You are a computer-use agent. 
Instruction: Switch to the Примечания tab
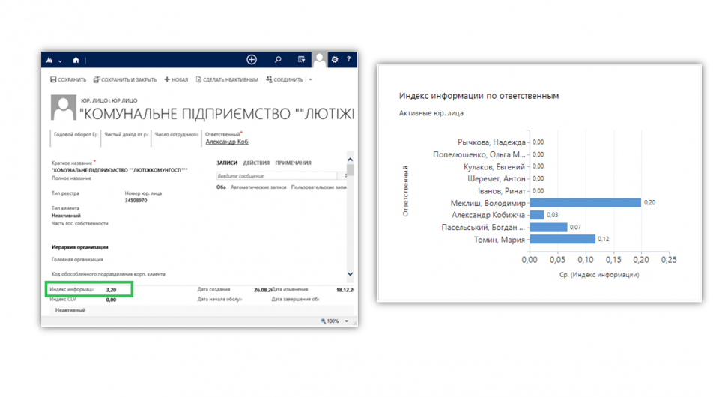[293, 163]
